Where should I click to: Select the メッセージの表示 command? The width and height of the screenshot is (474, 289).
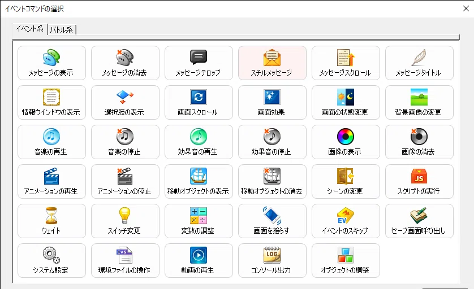(51, 63)
